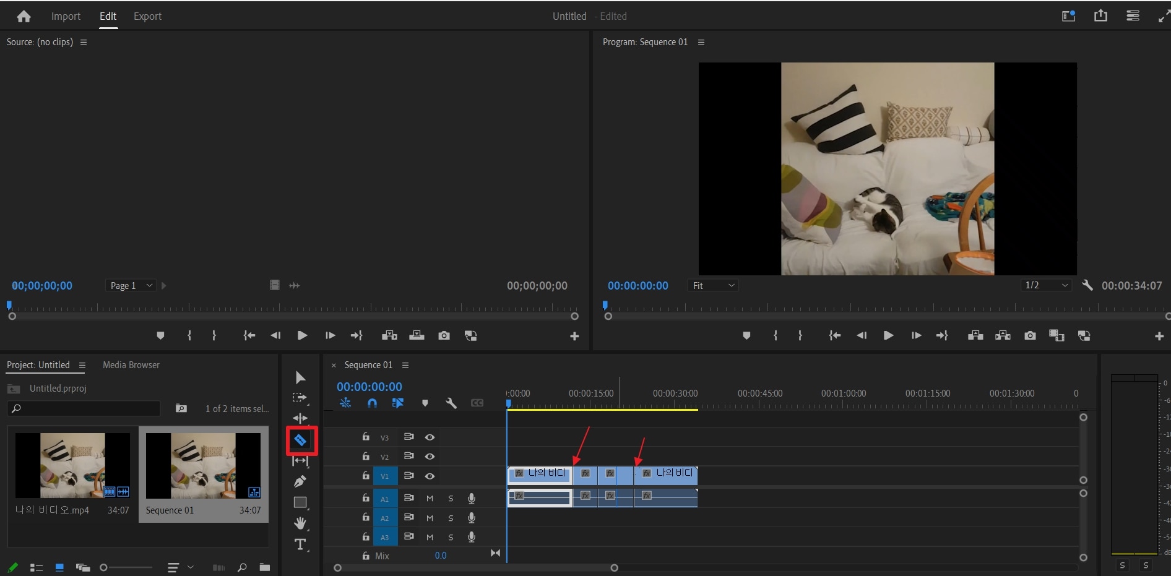This screenshot has width=1171, height=576.
Task: Toggle Linked Selection in the timeline
Action: (398, 403)
